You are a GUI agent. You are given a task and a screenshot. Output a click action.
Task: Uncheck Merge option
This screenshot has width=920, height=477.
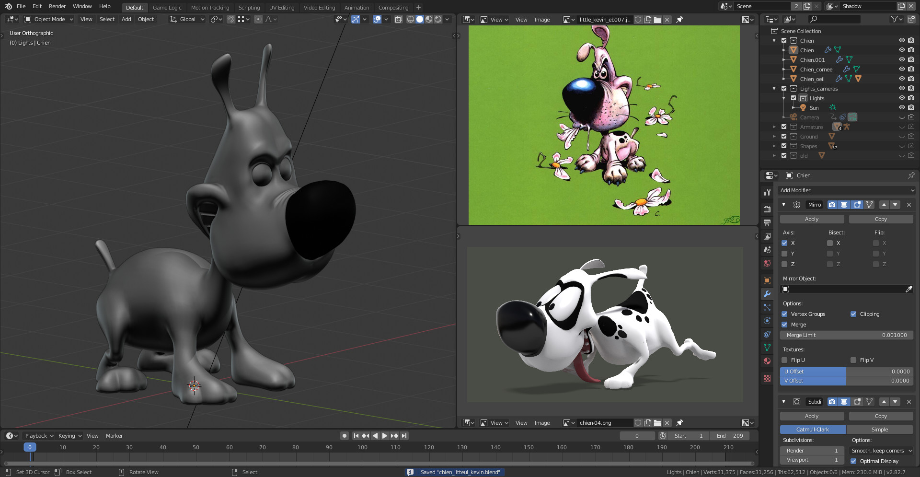pyautogui.click(x=784, y=325)
